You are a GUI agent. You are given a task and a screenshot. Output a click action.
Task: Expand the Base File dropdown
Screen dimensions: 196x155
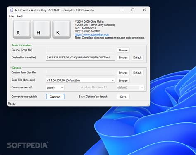81,80
